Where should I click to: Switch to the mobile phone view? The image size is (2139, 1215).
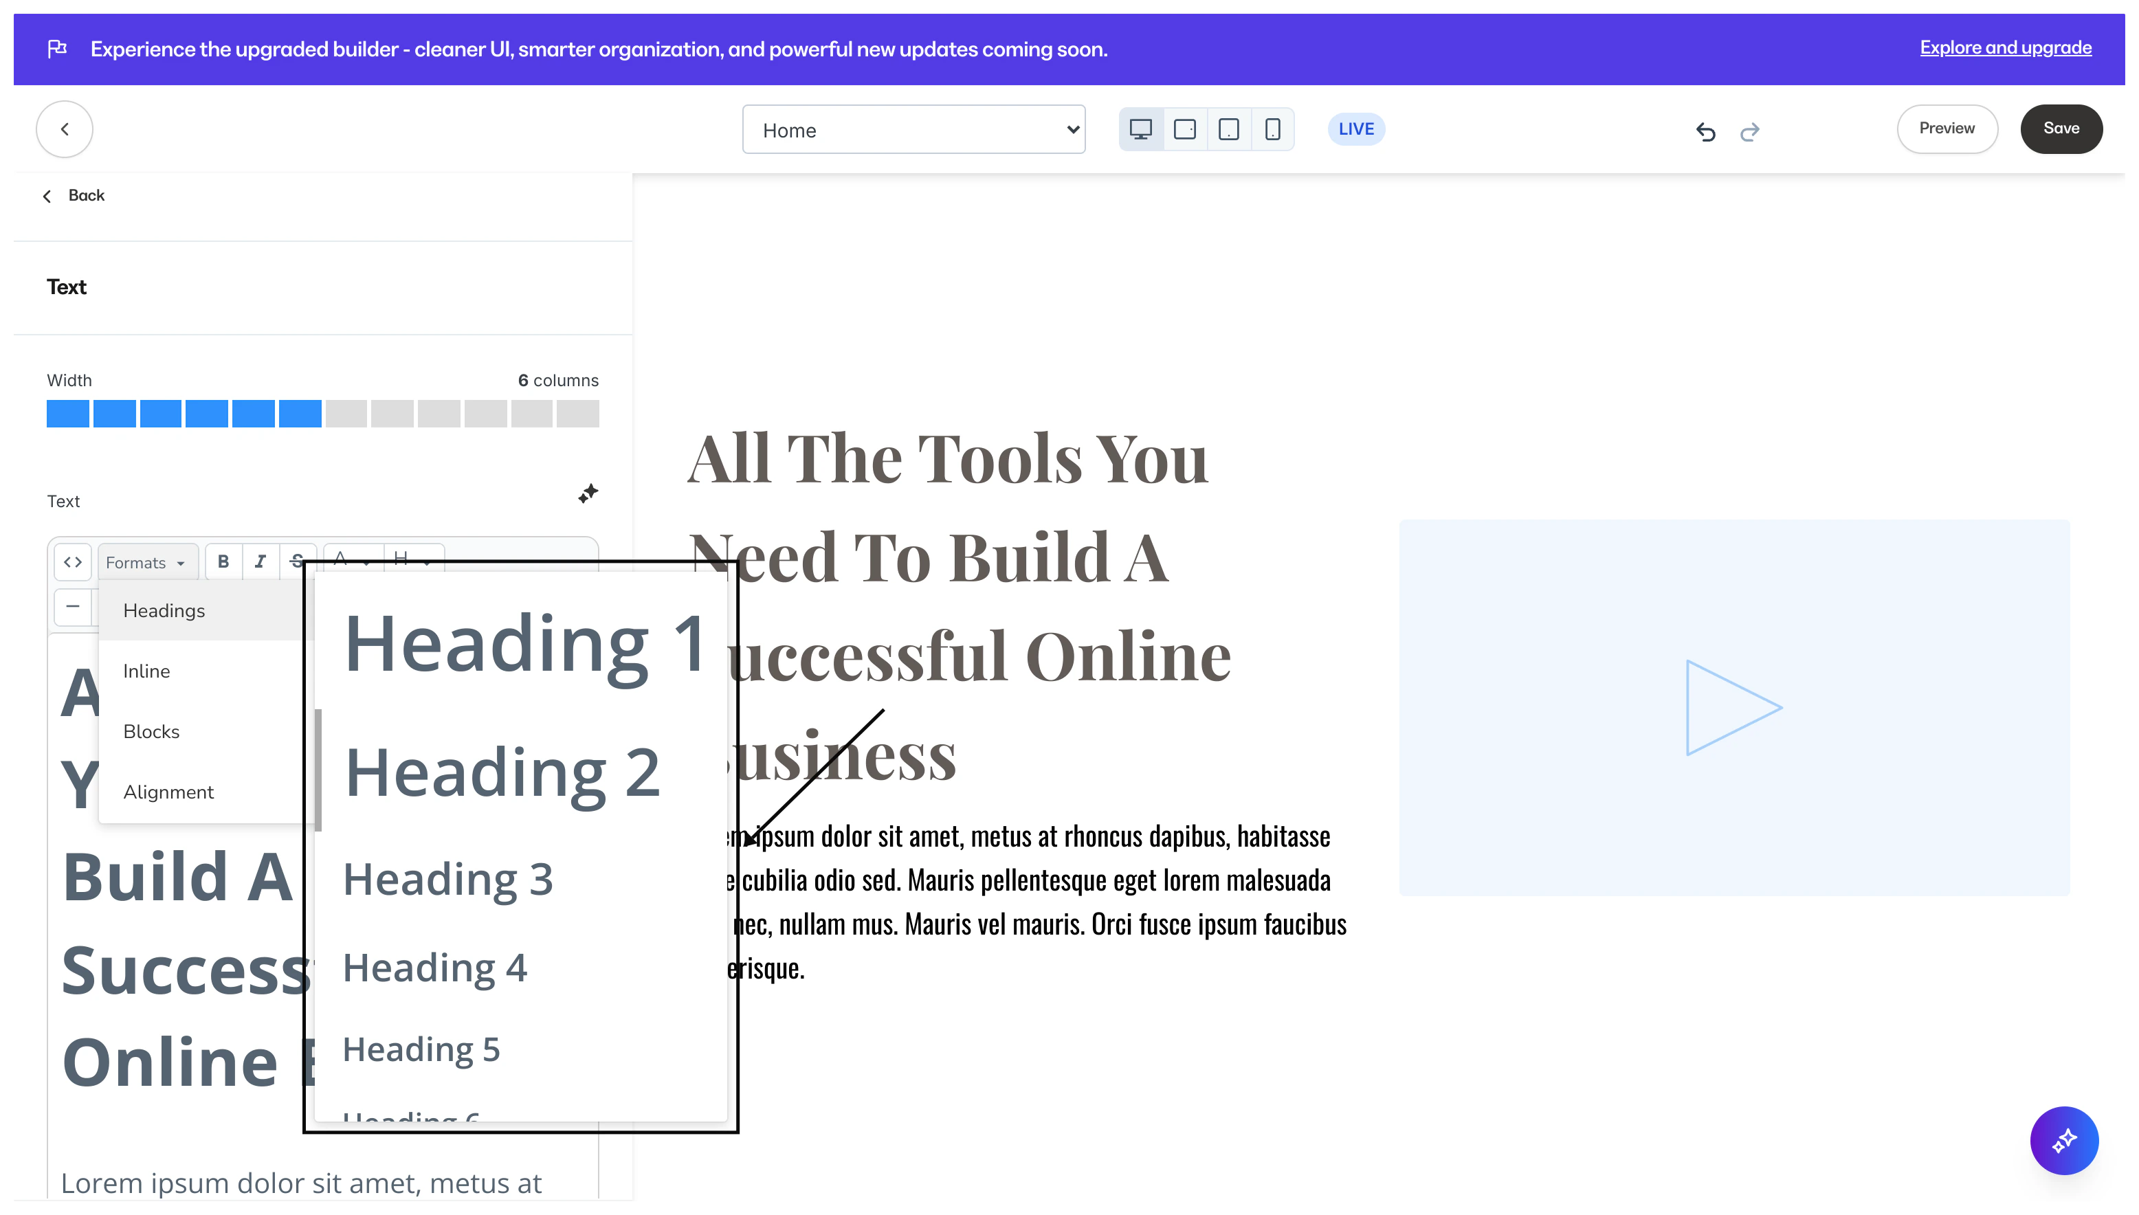(x=1272, y=129)
